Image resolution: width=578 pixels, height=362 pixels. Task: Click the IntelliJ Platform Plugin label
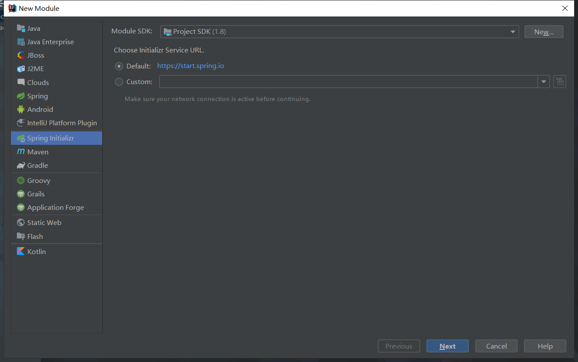point(62,123)
